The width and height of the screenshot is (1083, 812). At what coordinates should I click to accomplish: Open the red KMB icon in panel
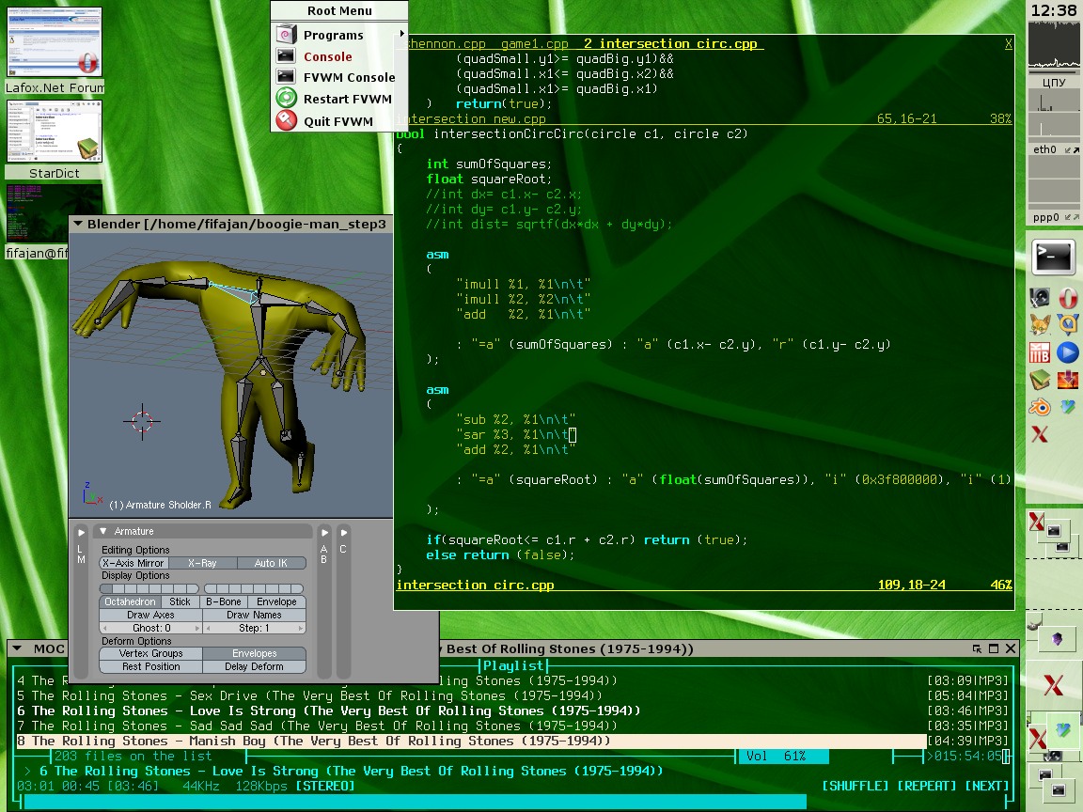[x=1040, y=352]
